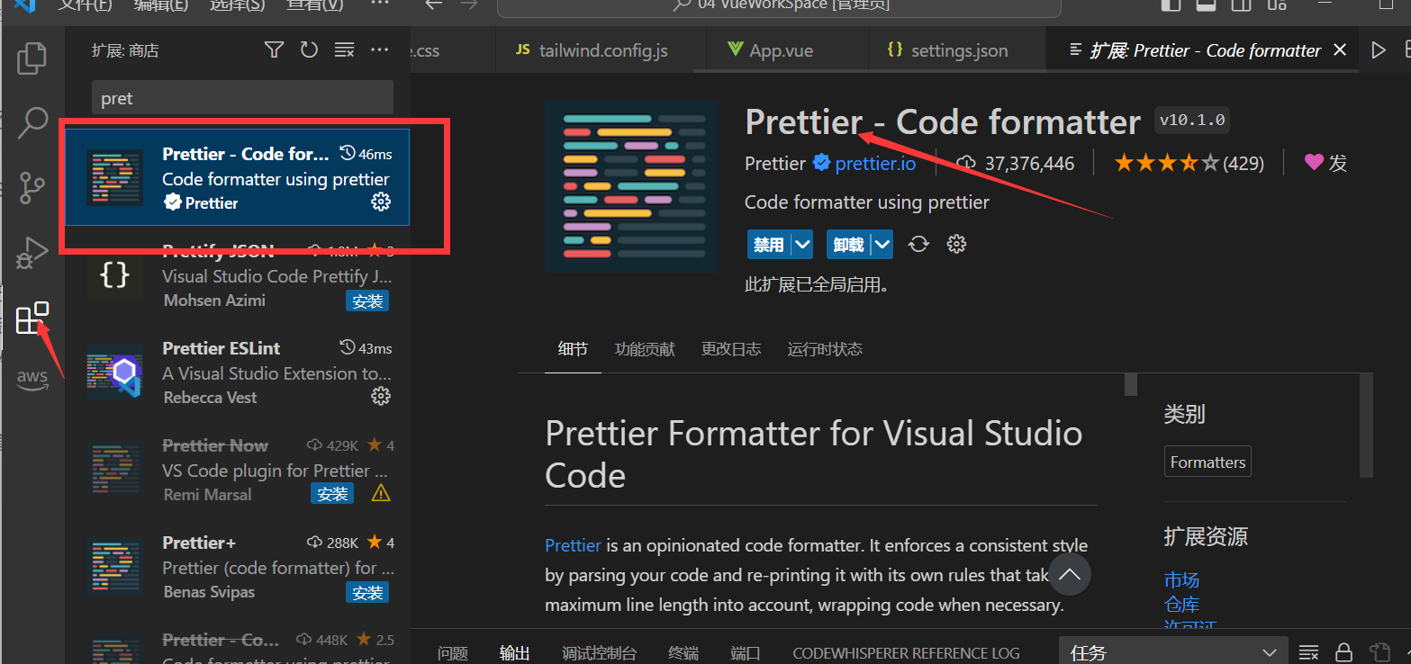This screenshot has height=664, width=1411.
Task: Click the extension search box containing pret
Action: pyautogui.click(x=242, y=98)
